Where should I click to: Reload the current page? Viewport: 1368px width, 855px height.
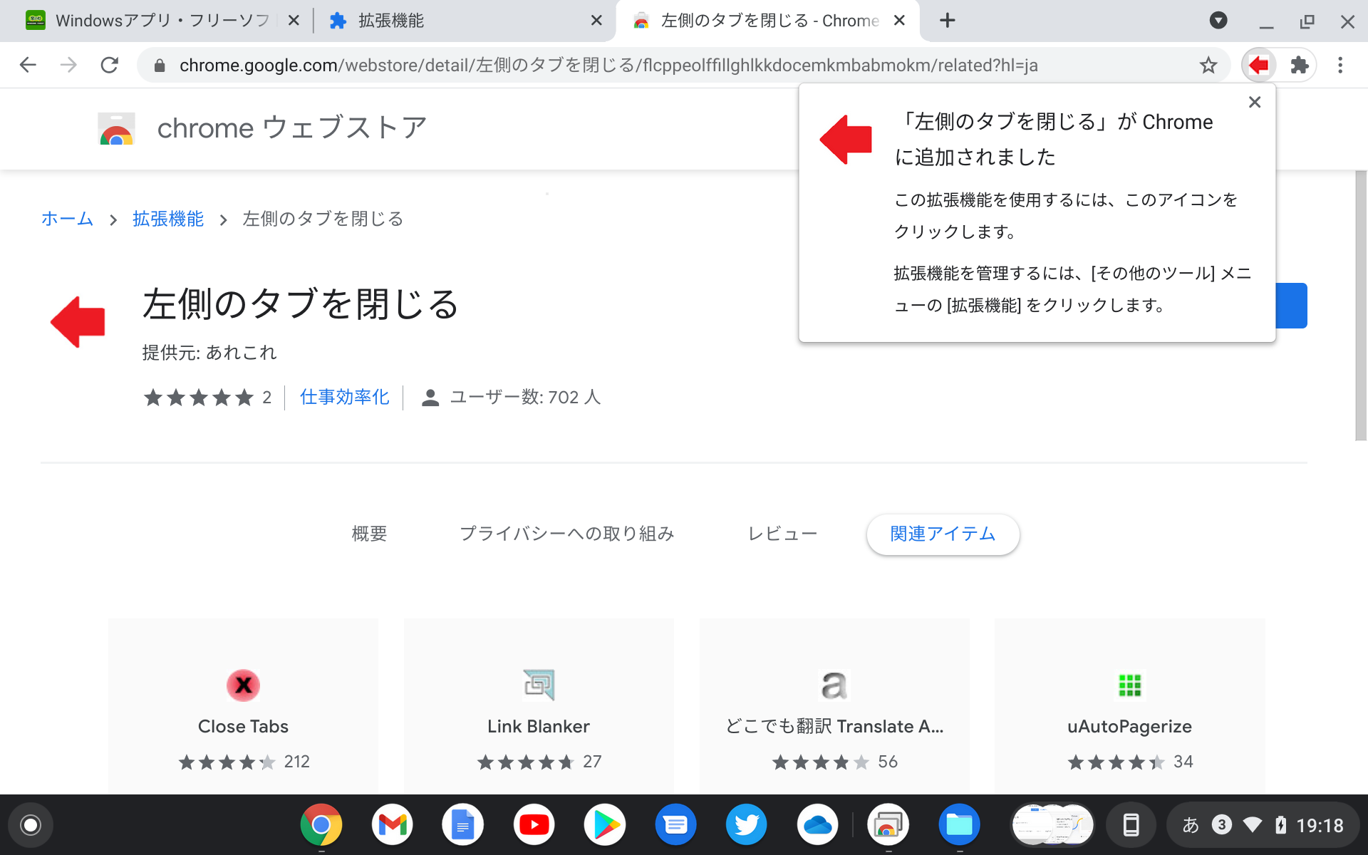point(110,65)
